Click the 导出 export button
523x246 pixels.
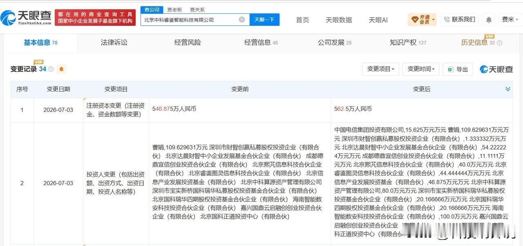pos(458,69)
